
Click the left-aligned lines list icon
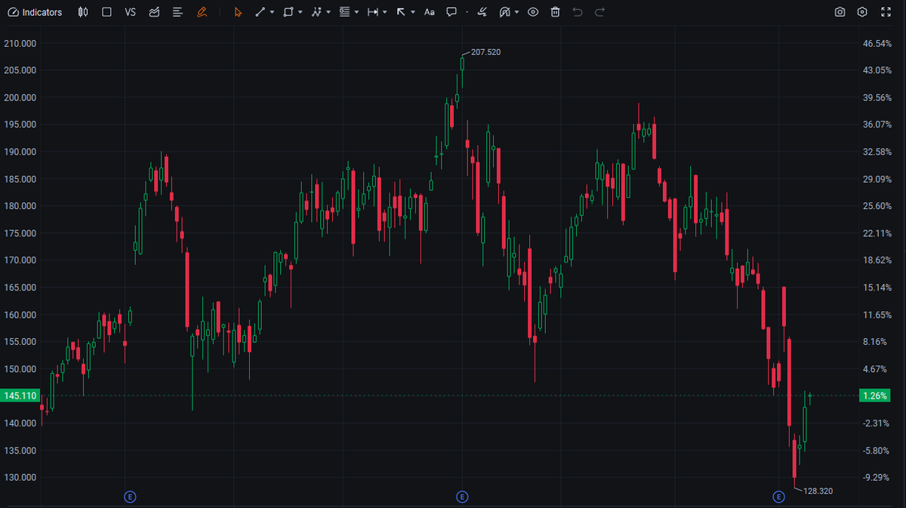pyautogui.click(x=177, y=12)
